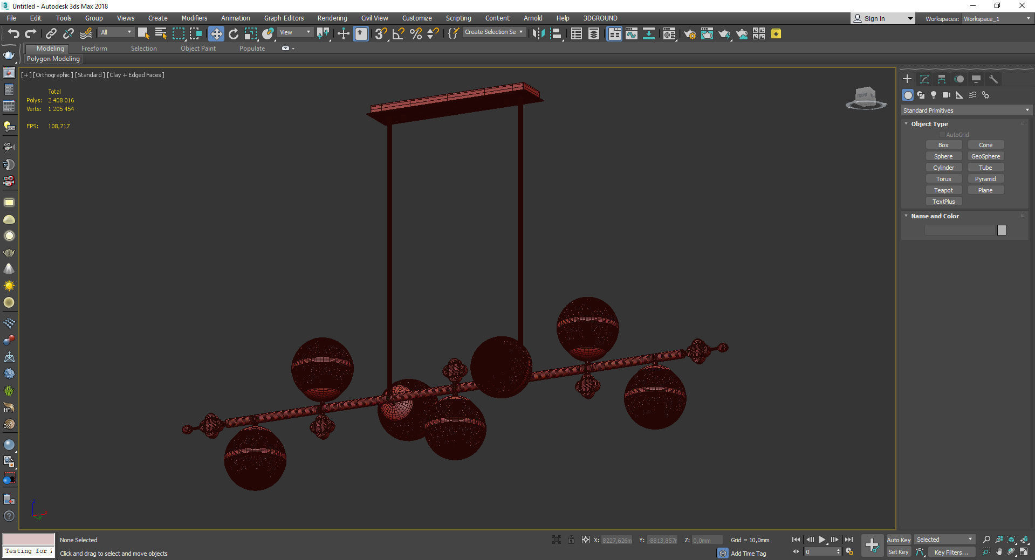The image size is (1035, 560).
Task: Open Select by Name dialog
Action: pos(161,33)
